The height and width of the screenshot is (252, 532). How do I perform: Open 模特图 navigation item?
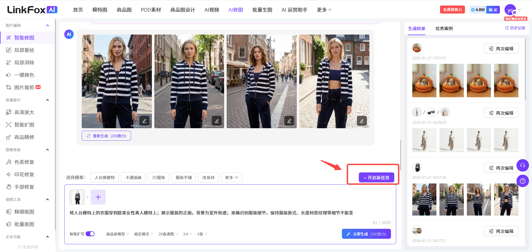coord(100,10)
